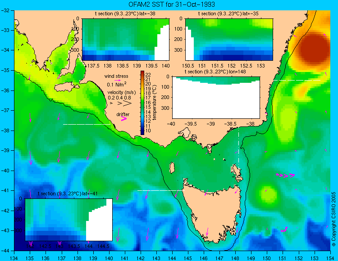Click the '-44' latitude label on the left axis
Viewport: 338px width, 261px height.
click(5, 251)
